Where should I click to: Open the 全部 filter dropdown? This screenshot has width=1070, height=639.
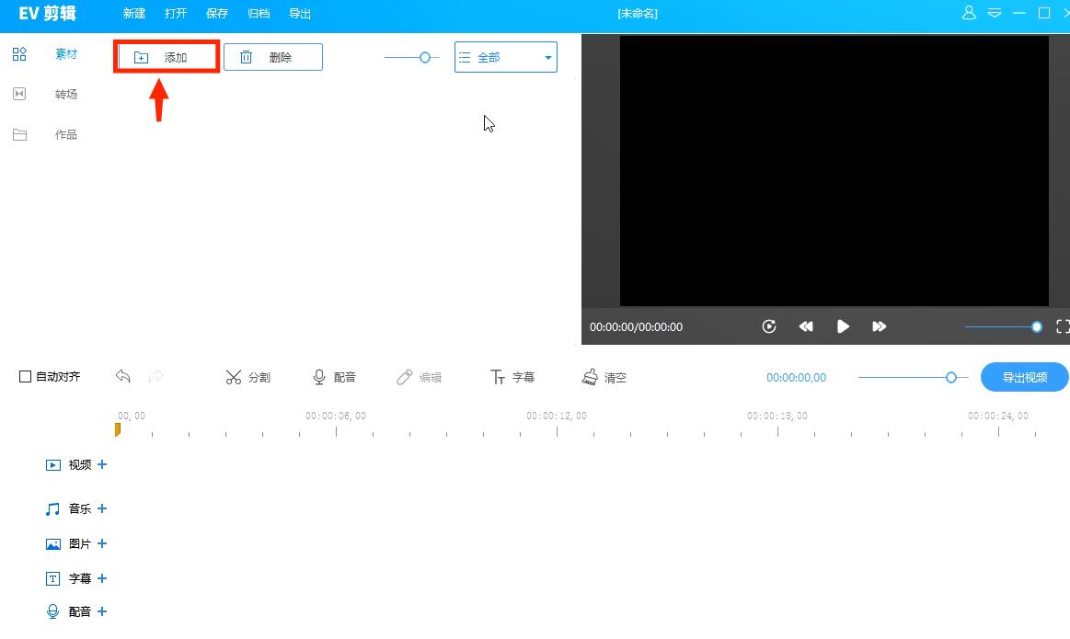click(506, 57)
